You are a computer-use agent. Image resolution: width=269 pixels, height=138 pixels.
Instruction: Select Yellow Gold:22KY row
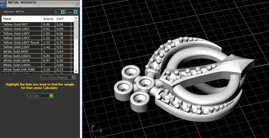pyautogui.click(x=38, y=47)
